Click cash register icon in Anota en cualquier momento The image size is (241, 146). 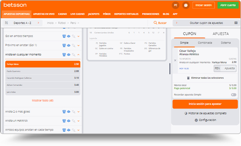[x=64, y=54]
